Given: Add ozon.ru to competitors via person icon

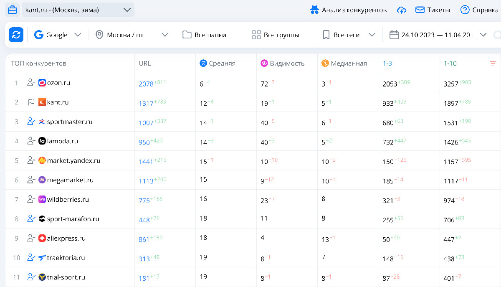Looking at the screenshot, I should 31,83.
